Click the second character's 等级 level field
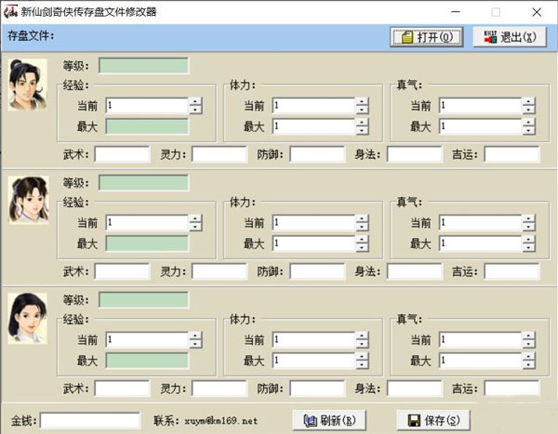This screenshot has height=434, width=558. 143,183
